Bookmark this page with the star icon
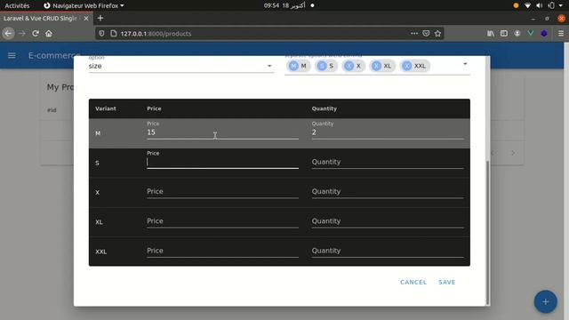Screen dimensions: 569x320 tap(437, 34)
